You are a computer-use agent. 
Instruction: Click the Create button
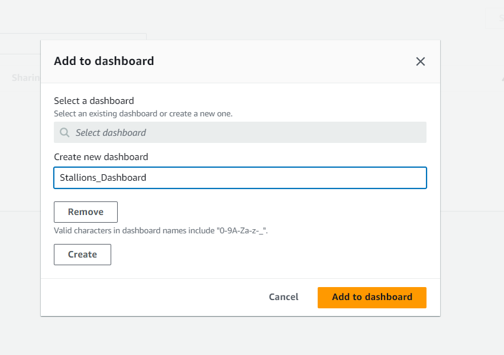pyautogui.click(x=82, y=254)
